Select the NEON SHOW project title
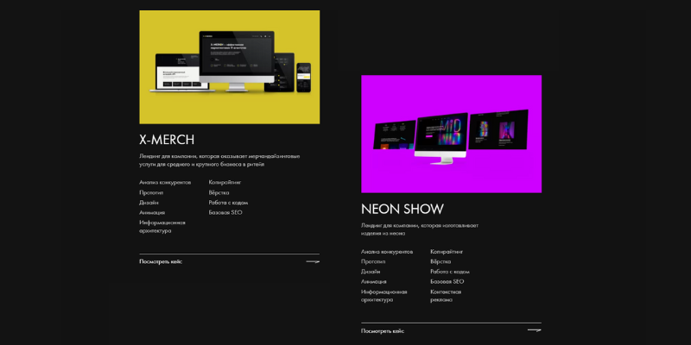 [403, 209]
